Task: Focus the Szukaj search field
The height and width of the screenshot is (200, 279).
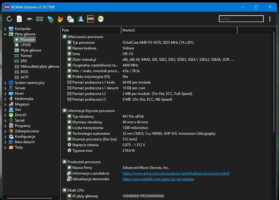Action: pos(241,19)
